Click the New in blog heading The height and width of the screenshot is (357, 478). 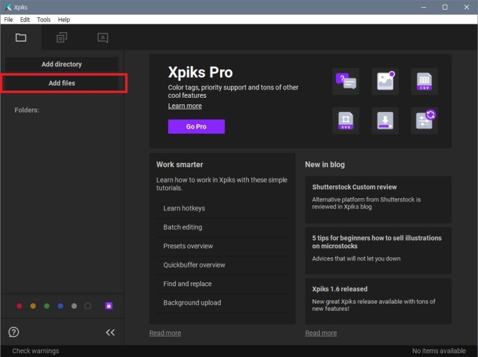(325, 165)
